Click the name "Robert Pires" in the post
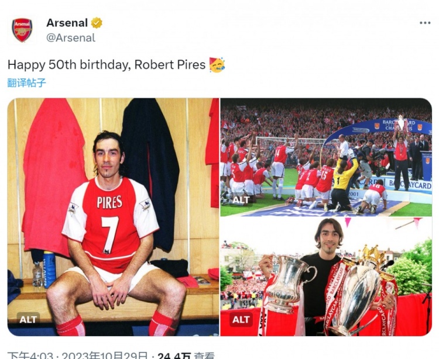This screenshot has height=359, width=439. click(170, 64)
